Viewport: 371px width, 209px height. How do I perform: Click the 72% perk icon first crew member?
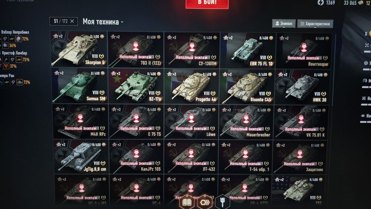tap(18, 39)
